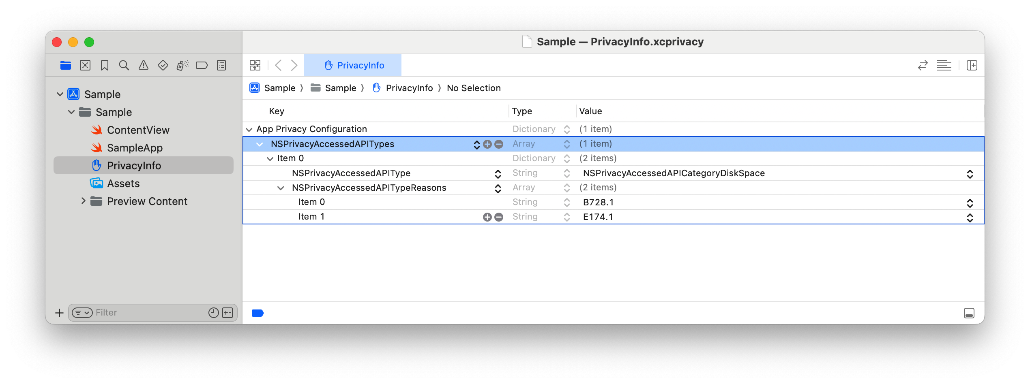Show the Issue navigator
The height and width of the screenshot is (384, 1030).
(x=144, y=65)
